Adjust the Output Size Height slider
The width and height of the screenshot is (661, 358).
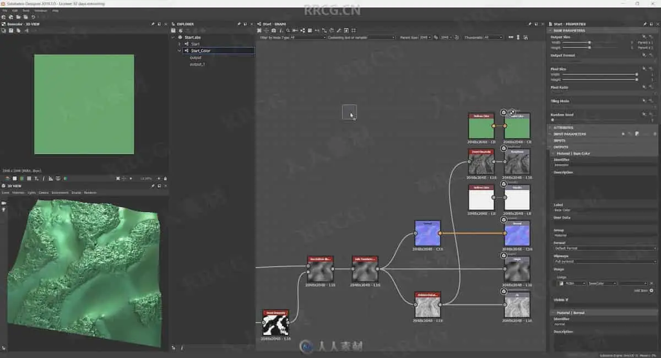coord(589,47)
